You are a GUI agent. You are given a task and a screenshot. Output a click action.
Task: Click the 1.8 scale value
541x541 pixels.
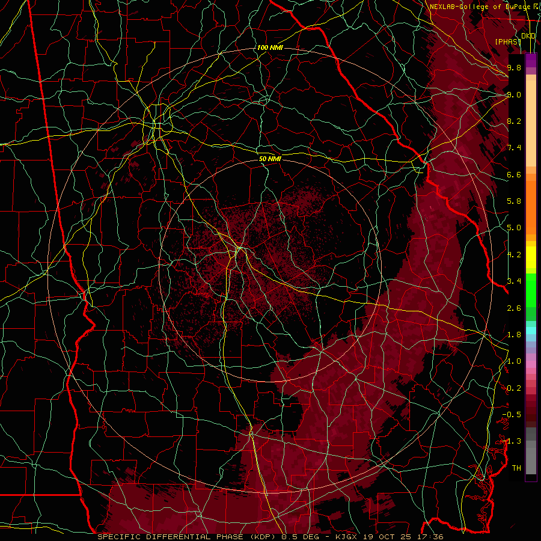[514, 335]
